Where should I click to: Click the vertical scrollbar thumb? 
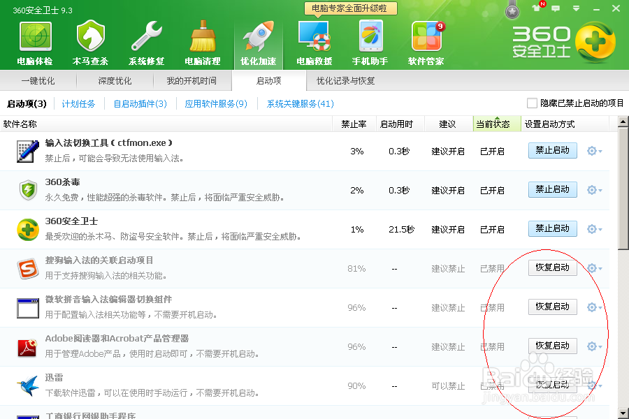click(623, 189)
